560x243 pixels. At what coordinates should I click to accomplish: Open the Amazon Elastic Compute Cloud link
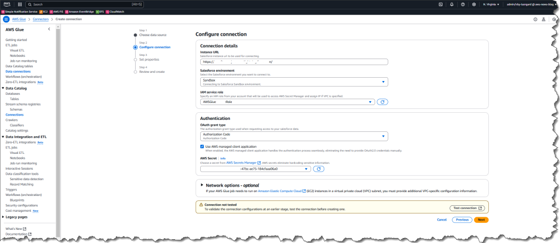tap(282, 191)
